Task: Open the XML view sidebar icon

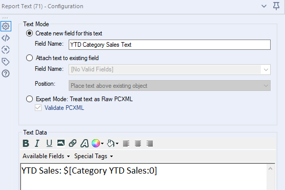Action: point(6,38)
